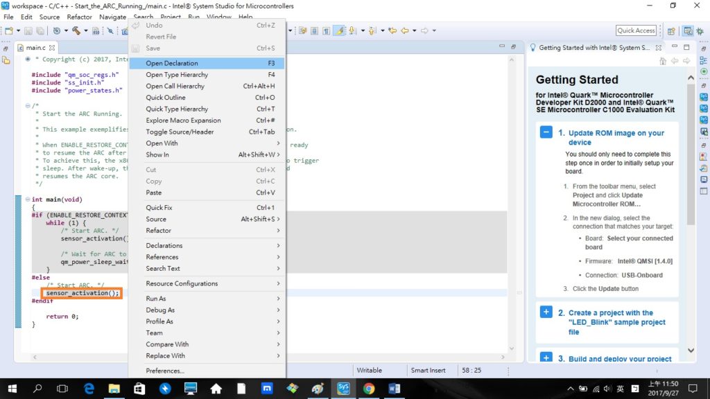Toggle Mark Occurrences highlighter icon
Image resolution: width=710 pixels, height=399 pixels.
pos(338,30)
